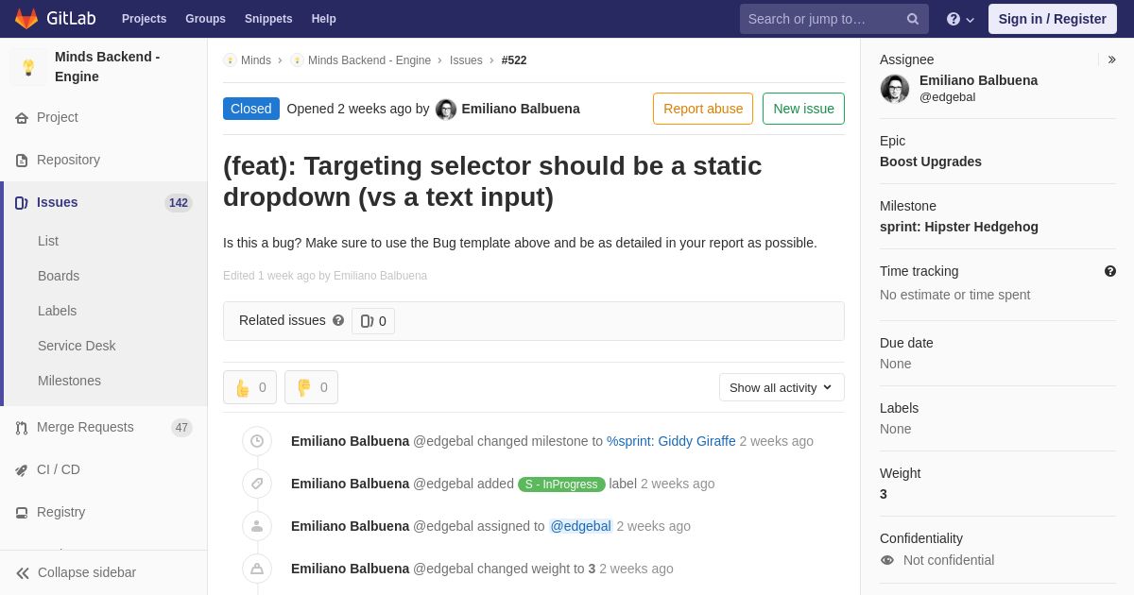The height and width of the screenshot is (595, 1134).
Task: Open Repository via its file icon
Action: [22, 161]
